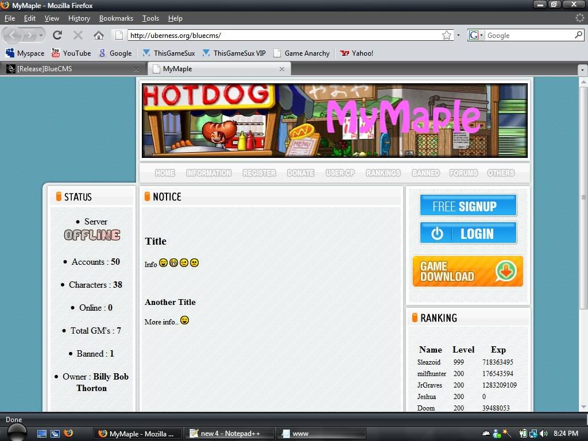The height and width of the screenshot is (441, 588).
Task: Click the page icon beside the URL
Action: pos(119,35)
